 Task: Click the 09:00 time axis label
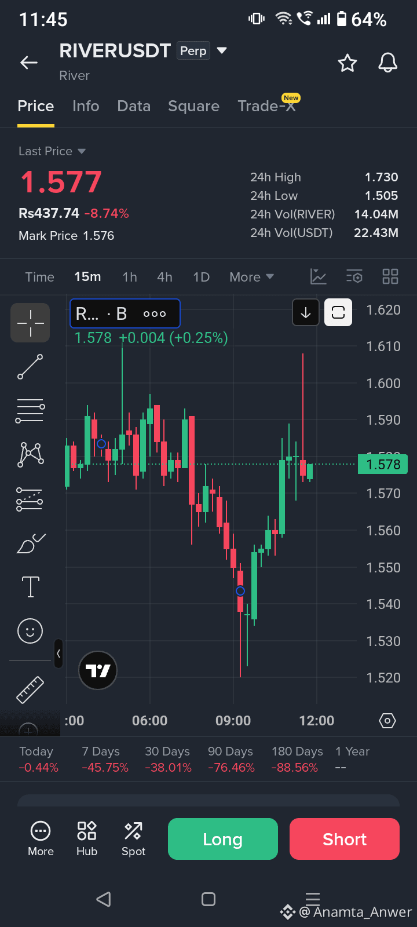(233, 721)
